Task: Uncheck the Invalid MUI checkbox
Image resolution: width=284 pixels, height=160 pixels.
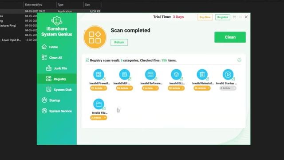Action: pos(130,79)
